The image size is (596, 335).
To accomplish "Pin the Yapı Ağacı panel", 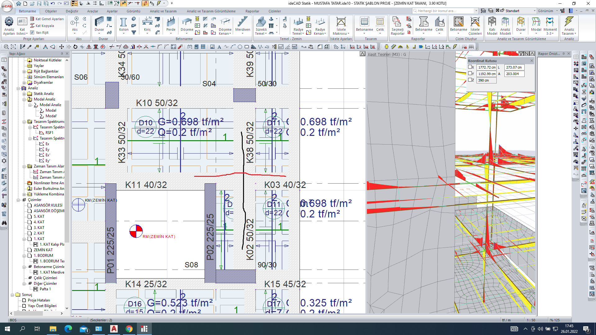I will [x=62, y=54].
